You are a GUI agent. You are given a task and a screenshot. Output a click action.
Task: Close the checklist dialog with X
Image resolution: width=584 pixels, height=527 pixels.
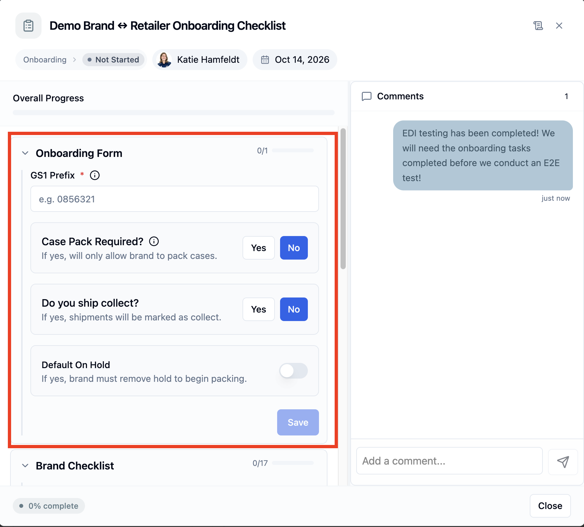(x=559, y=25)
